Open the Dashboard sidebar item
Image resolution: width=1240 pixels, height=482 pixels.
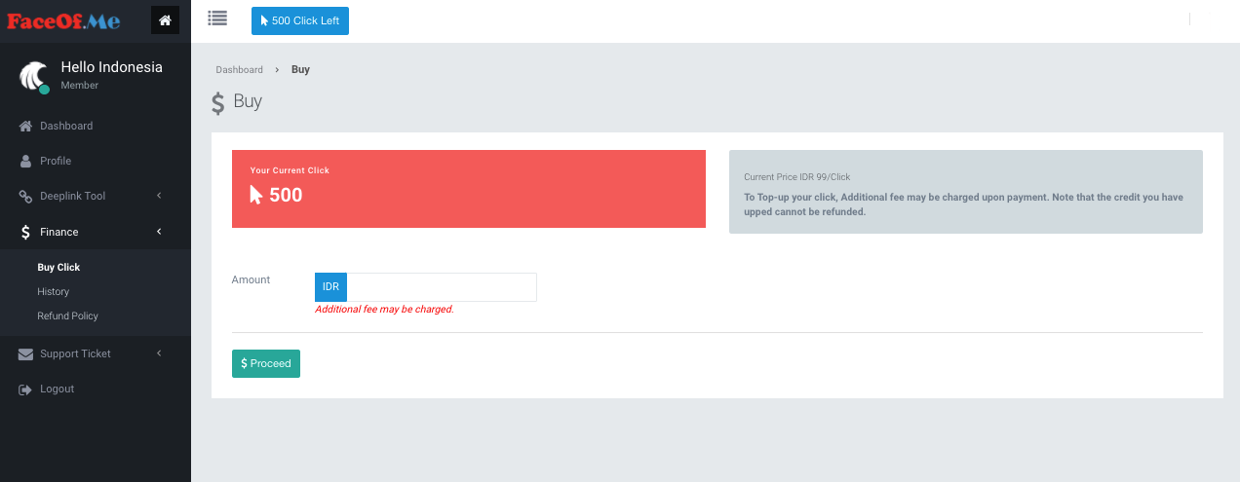click(x=65, y=126)
